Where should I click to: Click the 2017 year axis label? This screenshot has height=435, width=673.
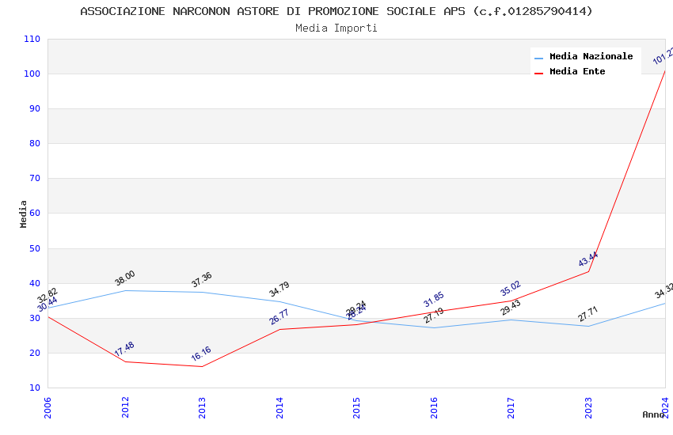[511, 407]
